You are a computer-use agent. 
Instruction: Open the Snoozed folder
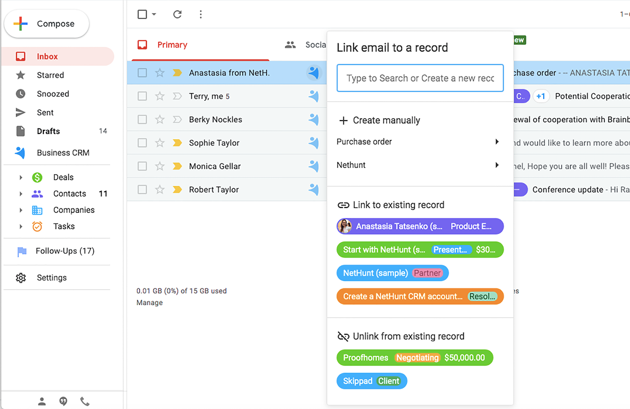click(x=53, y=94)
